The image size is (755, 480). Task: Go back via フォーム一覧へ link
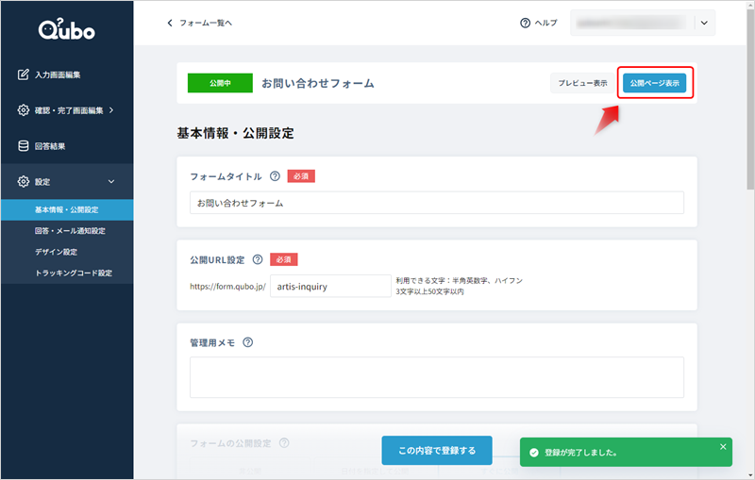coord(199,23)
